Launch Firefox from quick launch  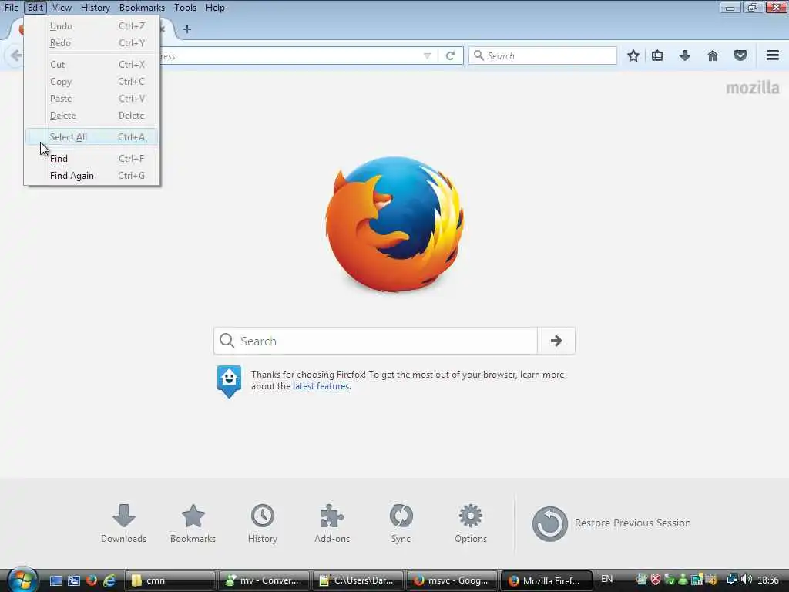click(x=92, y=580)
